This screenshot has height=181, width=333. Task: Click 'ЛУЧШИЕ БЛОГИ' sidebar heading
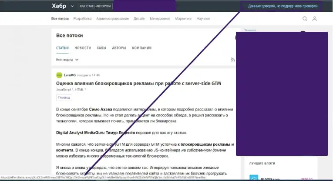pos(262,164)
